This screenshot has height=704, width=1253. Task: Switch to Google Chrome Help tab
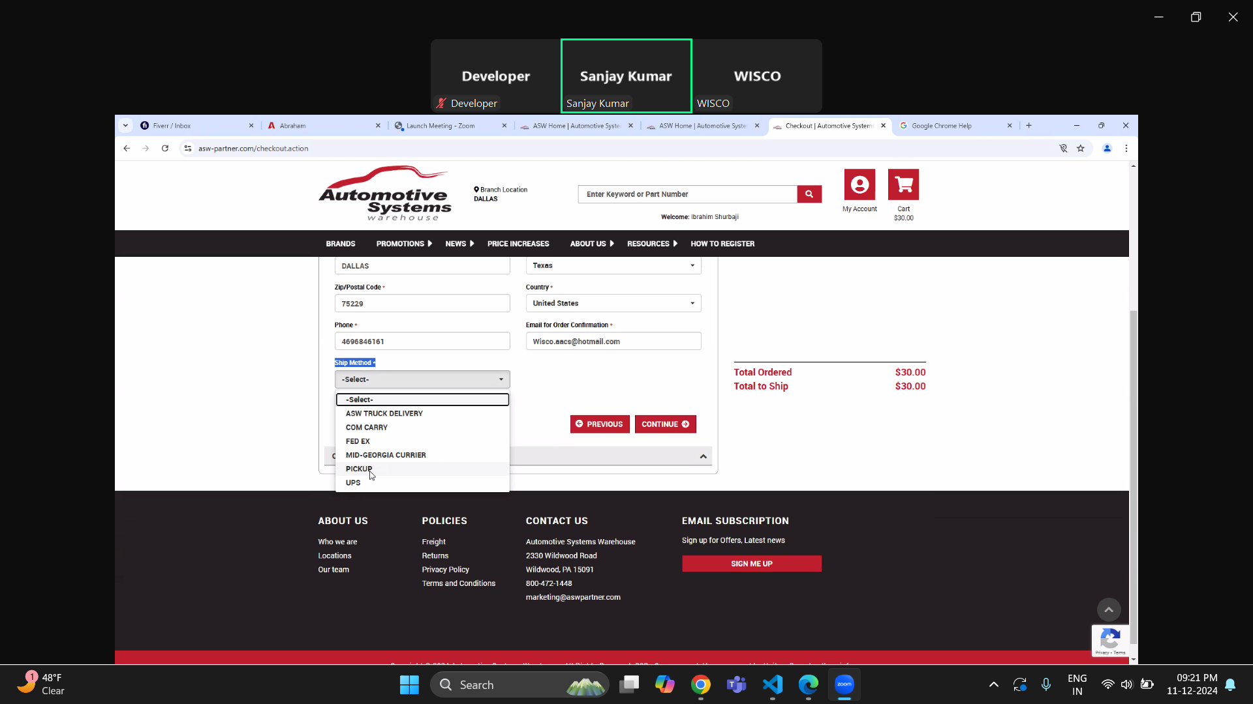point(941,126)
